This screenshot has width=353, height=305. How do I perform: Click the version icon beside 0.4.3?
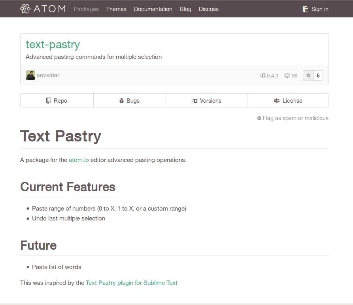point(262,75)
